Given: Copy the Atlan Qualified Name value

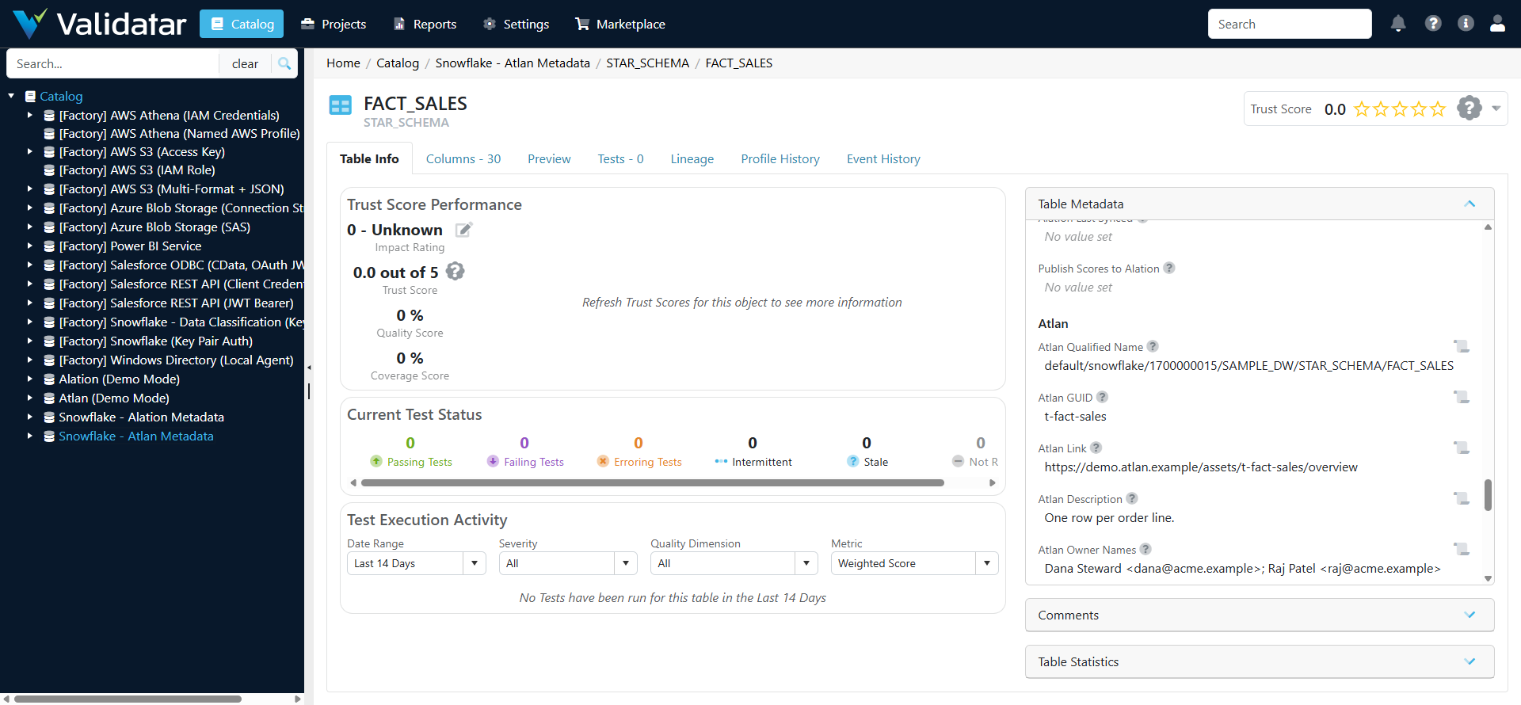Looking at the screenshot, I should point(1462,346).
